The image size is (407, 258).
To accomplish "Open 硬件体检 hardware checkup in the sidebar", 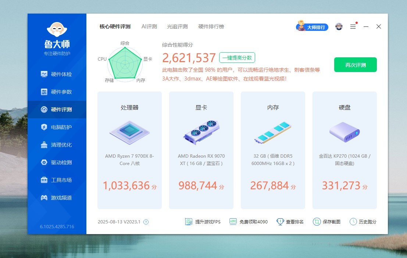I will (x=56, y=74).
